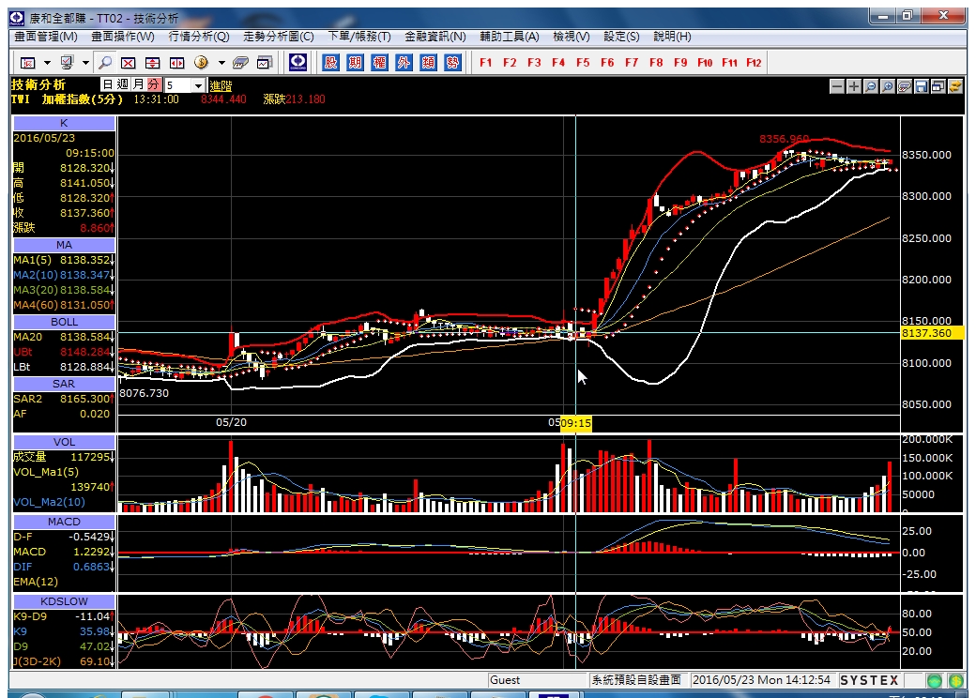Click the F2 shortcut button

click(x=510, y=62)
